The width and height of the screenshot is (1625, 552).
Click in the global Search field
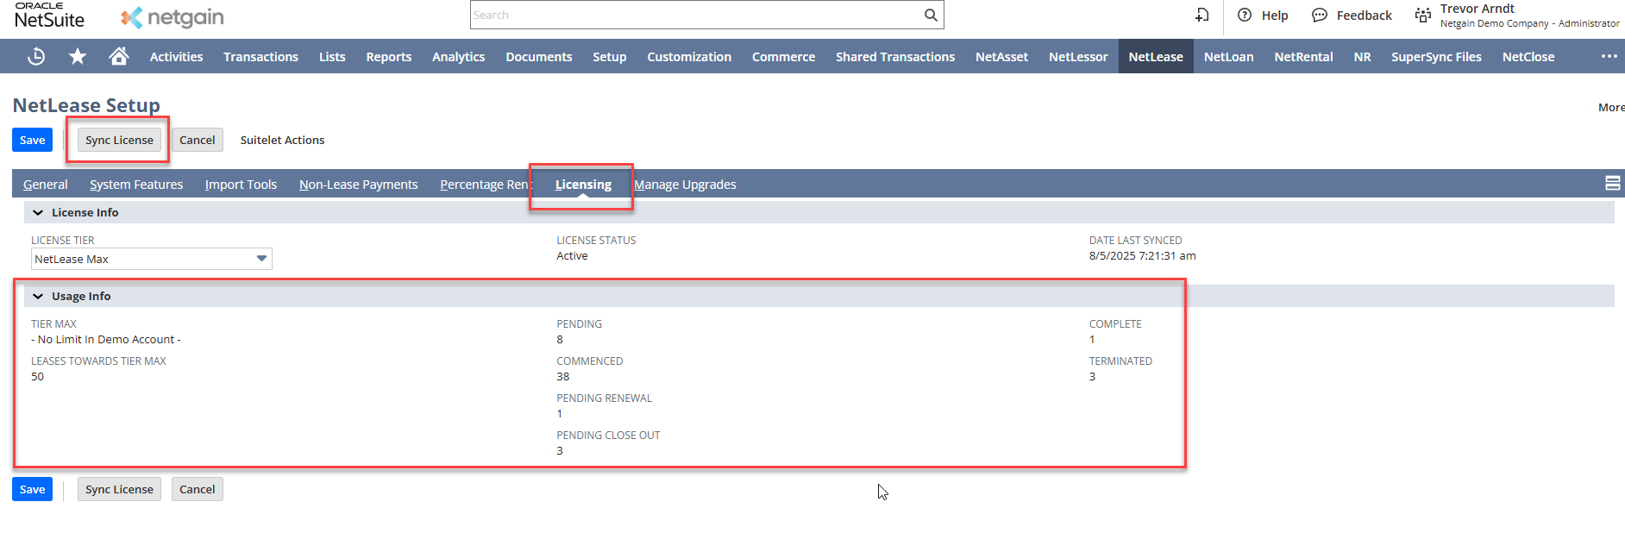click(x=695, y=15)
